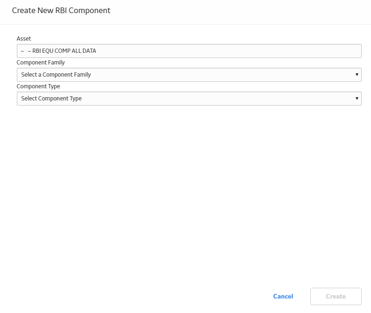Expand the family list via its triangle

(x=357, y=75)
